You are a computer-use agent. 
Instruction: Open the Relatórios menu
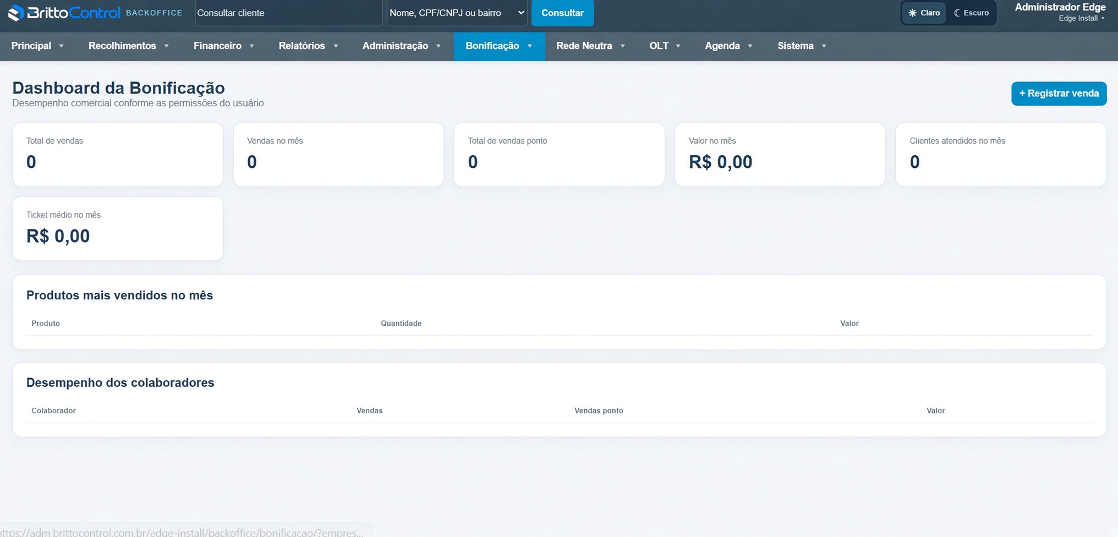click(x=308, y=46)
